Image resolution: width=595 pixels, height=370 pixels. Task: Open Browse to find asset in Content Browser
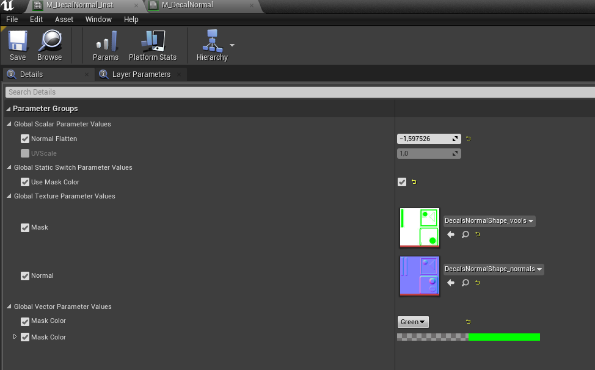pyautogui.click(x=49, y=46)
